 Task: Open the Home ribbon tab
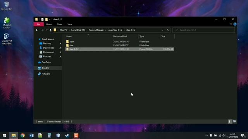click(x=49, y=24)
